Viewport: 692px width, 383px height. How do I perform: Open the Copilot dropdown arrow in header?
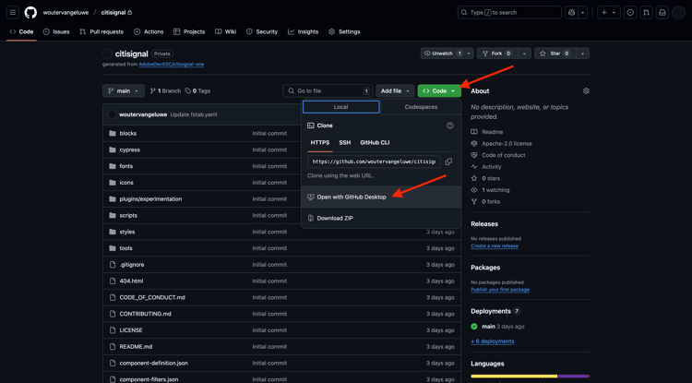(583, 12)
